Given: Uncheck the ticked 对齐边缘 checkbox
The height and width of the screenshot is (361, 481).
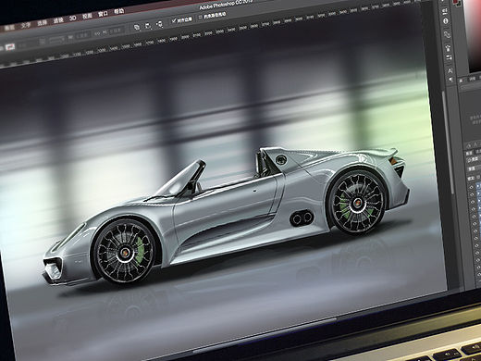Looking at the screenshot, I should (174, 20).
